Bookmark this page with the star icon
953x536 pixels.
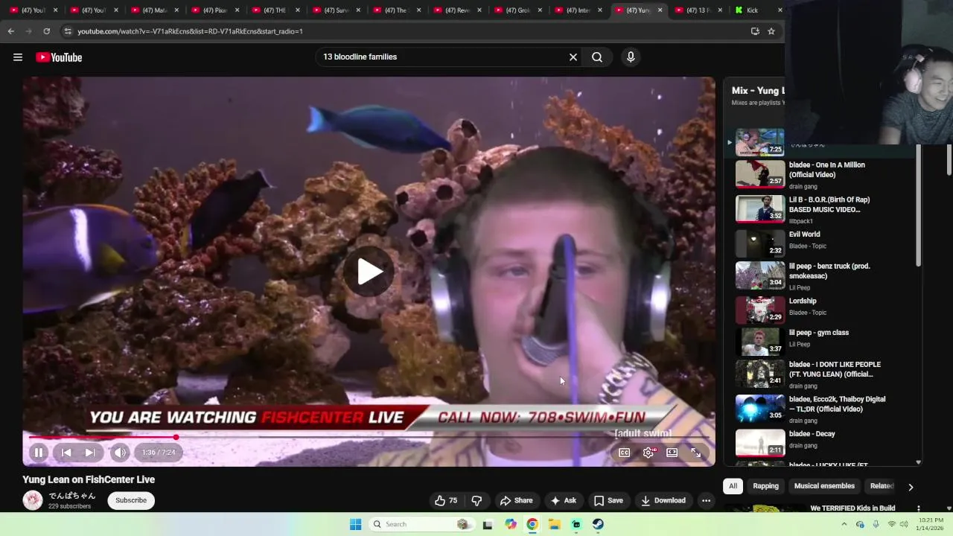[771, 31]
